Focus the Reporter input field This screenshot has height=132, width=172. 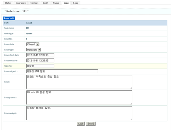click(x=40, y=66)
